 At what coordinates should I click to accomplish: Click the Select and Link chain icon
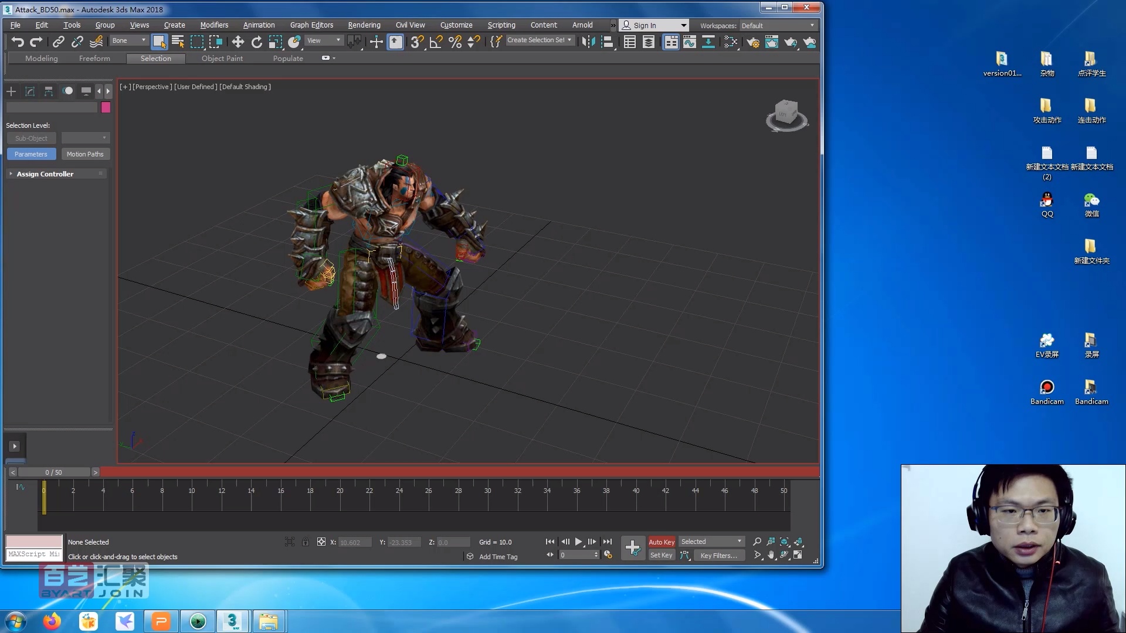58,42
